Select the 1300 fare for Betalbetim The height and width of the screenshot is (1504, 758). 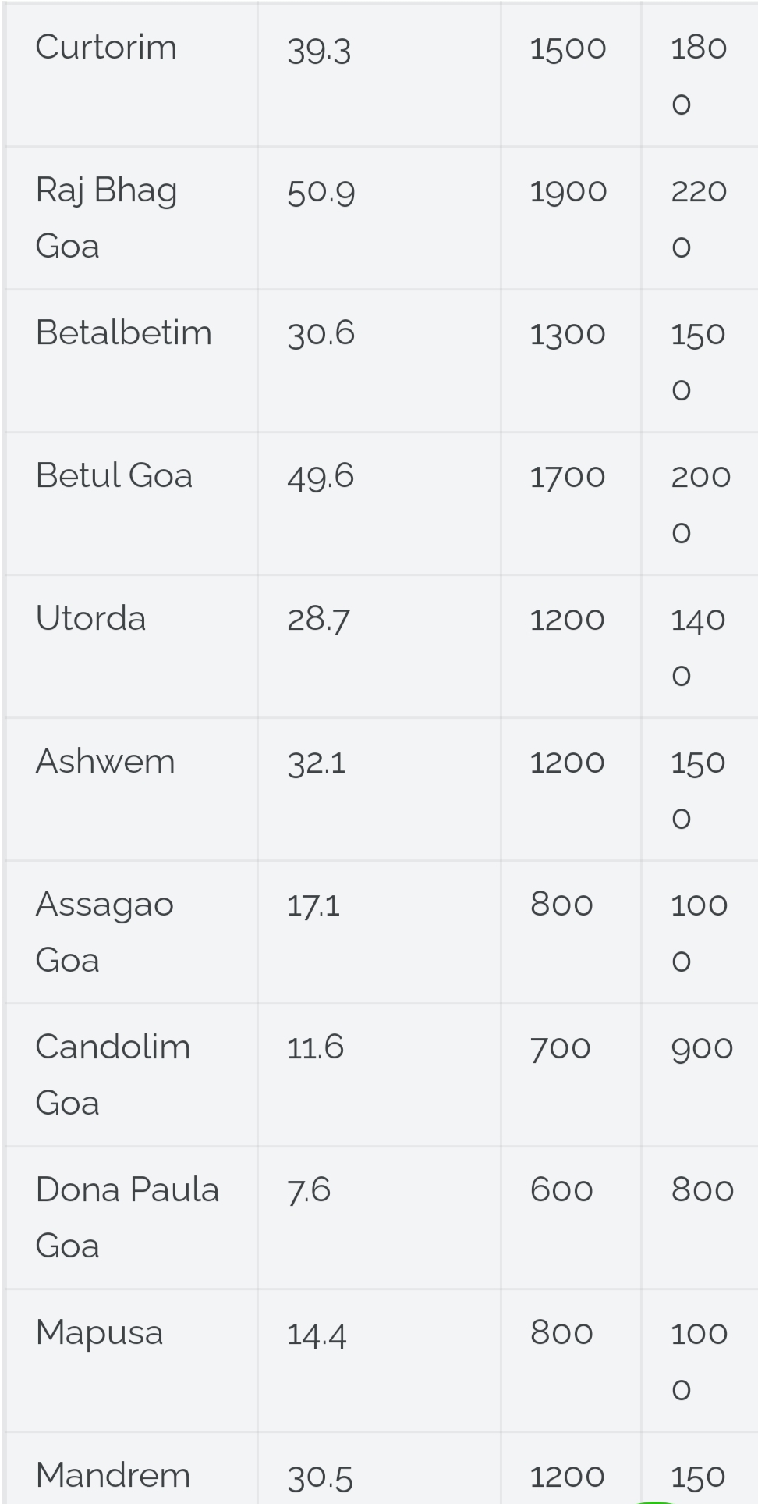[x=568, y=334]
